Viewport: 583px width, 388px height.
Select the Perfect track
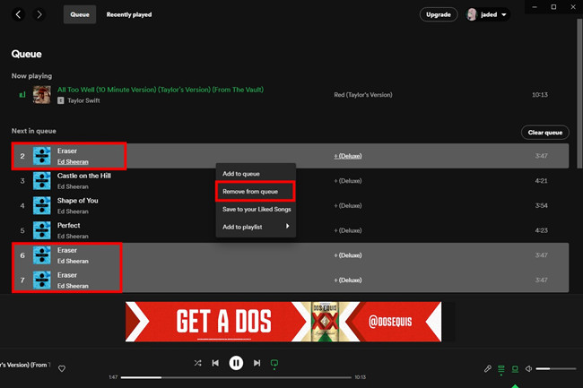point(290,230)
